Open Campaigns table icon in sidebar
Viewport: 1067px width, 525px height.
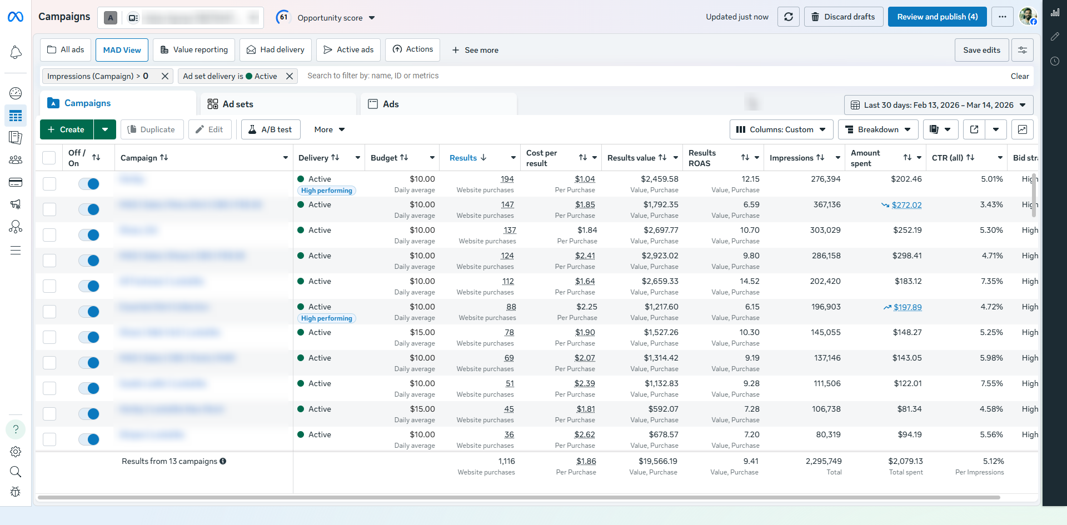pyautogui.click(x=16, y=116)
